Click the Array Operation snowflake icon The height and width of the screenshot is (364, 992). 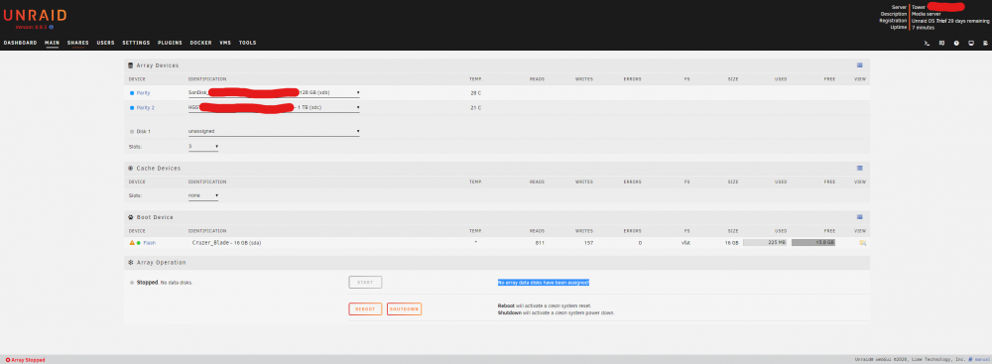pos(131,262)
